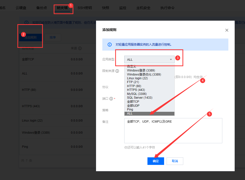The image size is (245, 180).
Task: Switch to the 监控 tab
Action: tap(122, 8)
